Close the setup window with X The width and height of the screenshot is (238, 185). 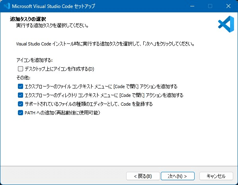[x=228, y=6]
